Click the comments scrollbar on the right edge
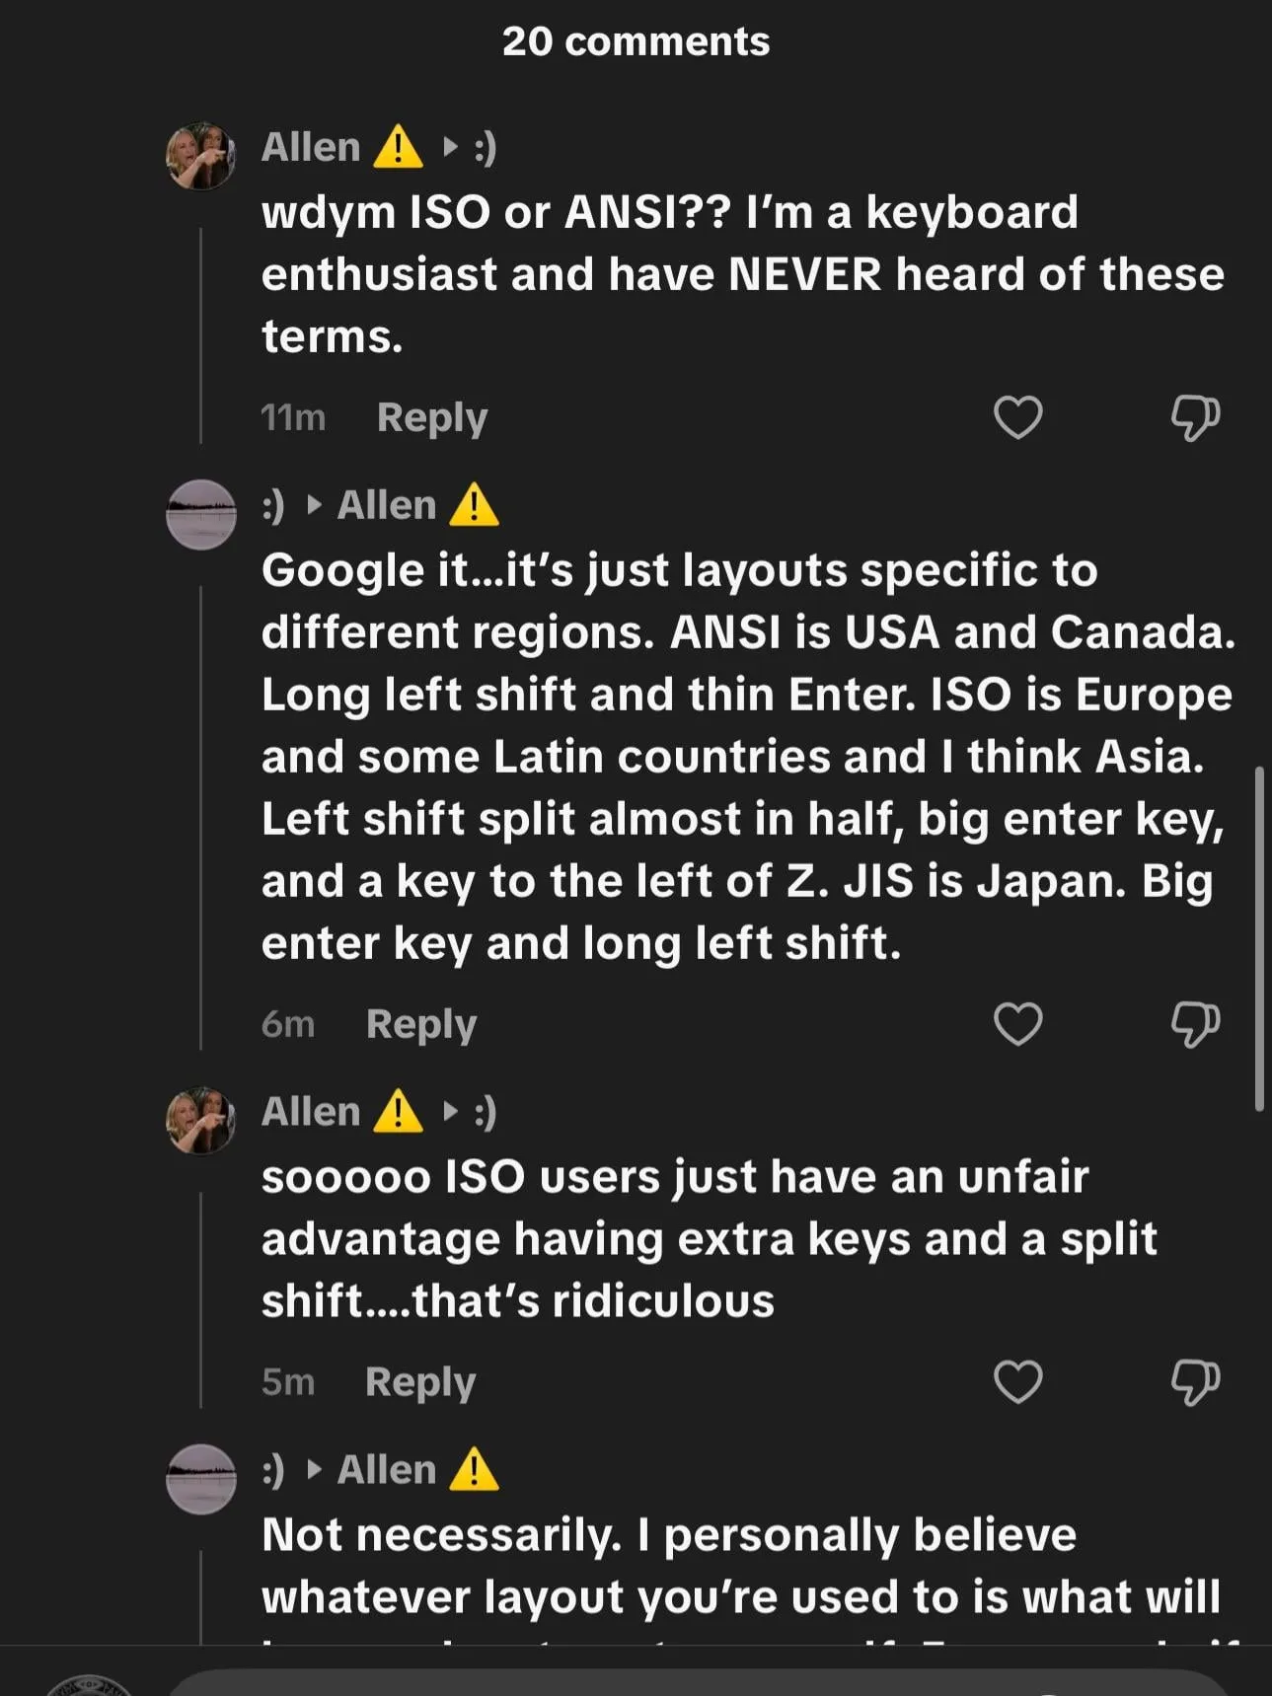 [x=1258, y=937]
